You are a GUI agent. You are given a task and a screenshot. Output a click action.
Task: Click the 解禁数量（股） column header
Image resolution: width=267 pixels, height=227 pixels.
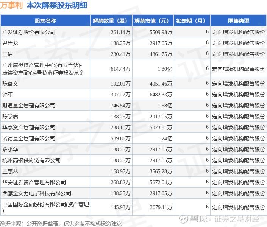111,20
